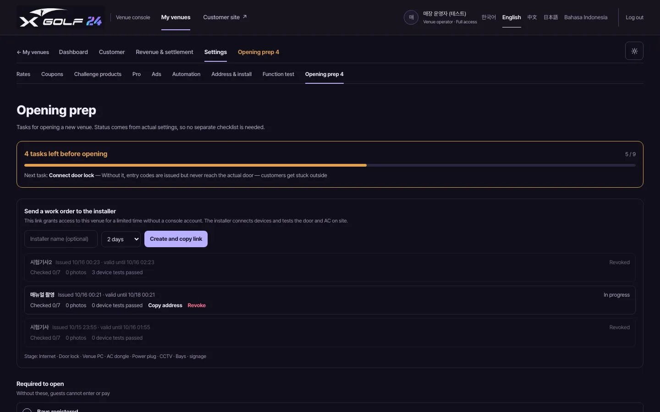Select the 中文 language option

click(532, 17)
